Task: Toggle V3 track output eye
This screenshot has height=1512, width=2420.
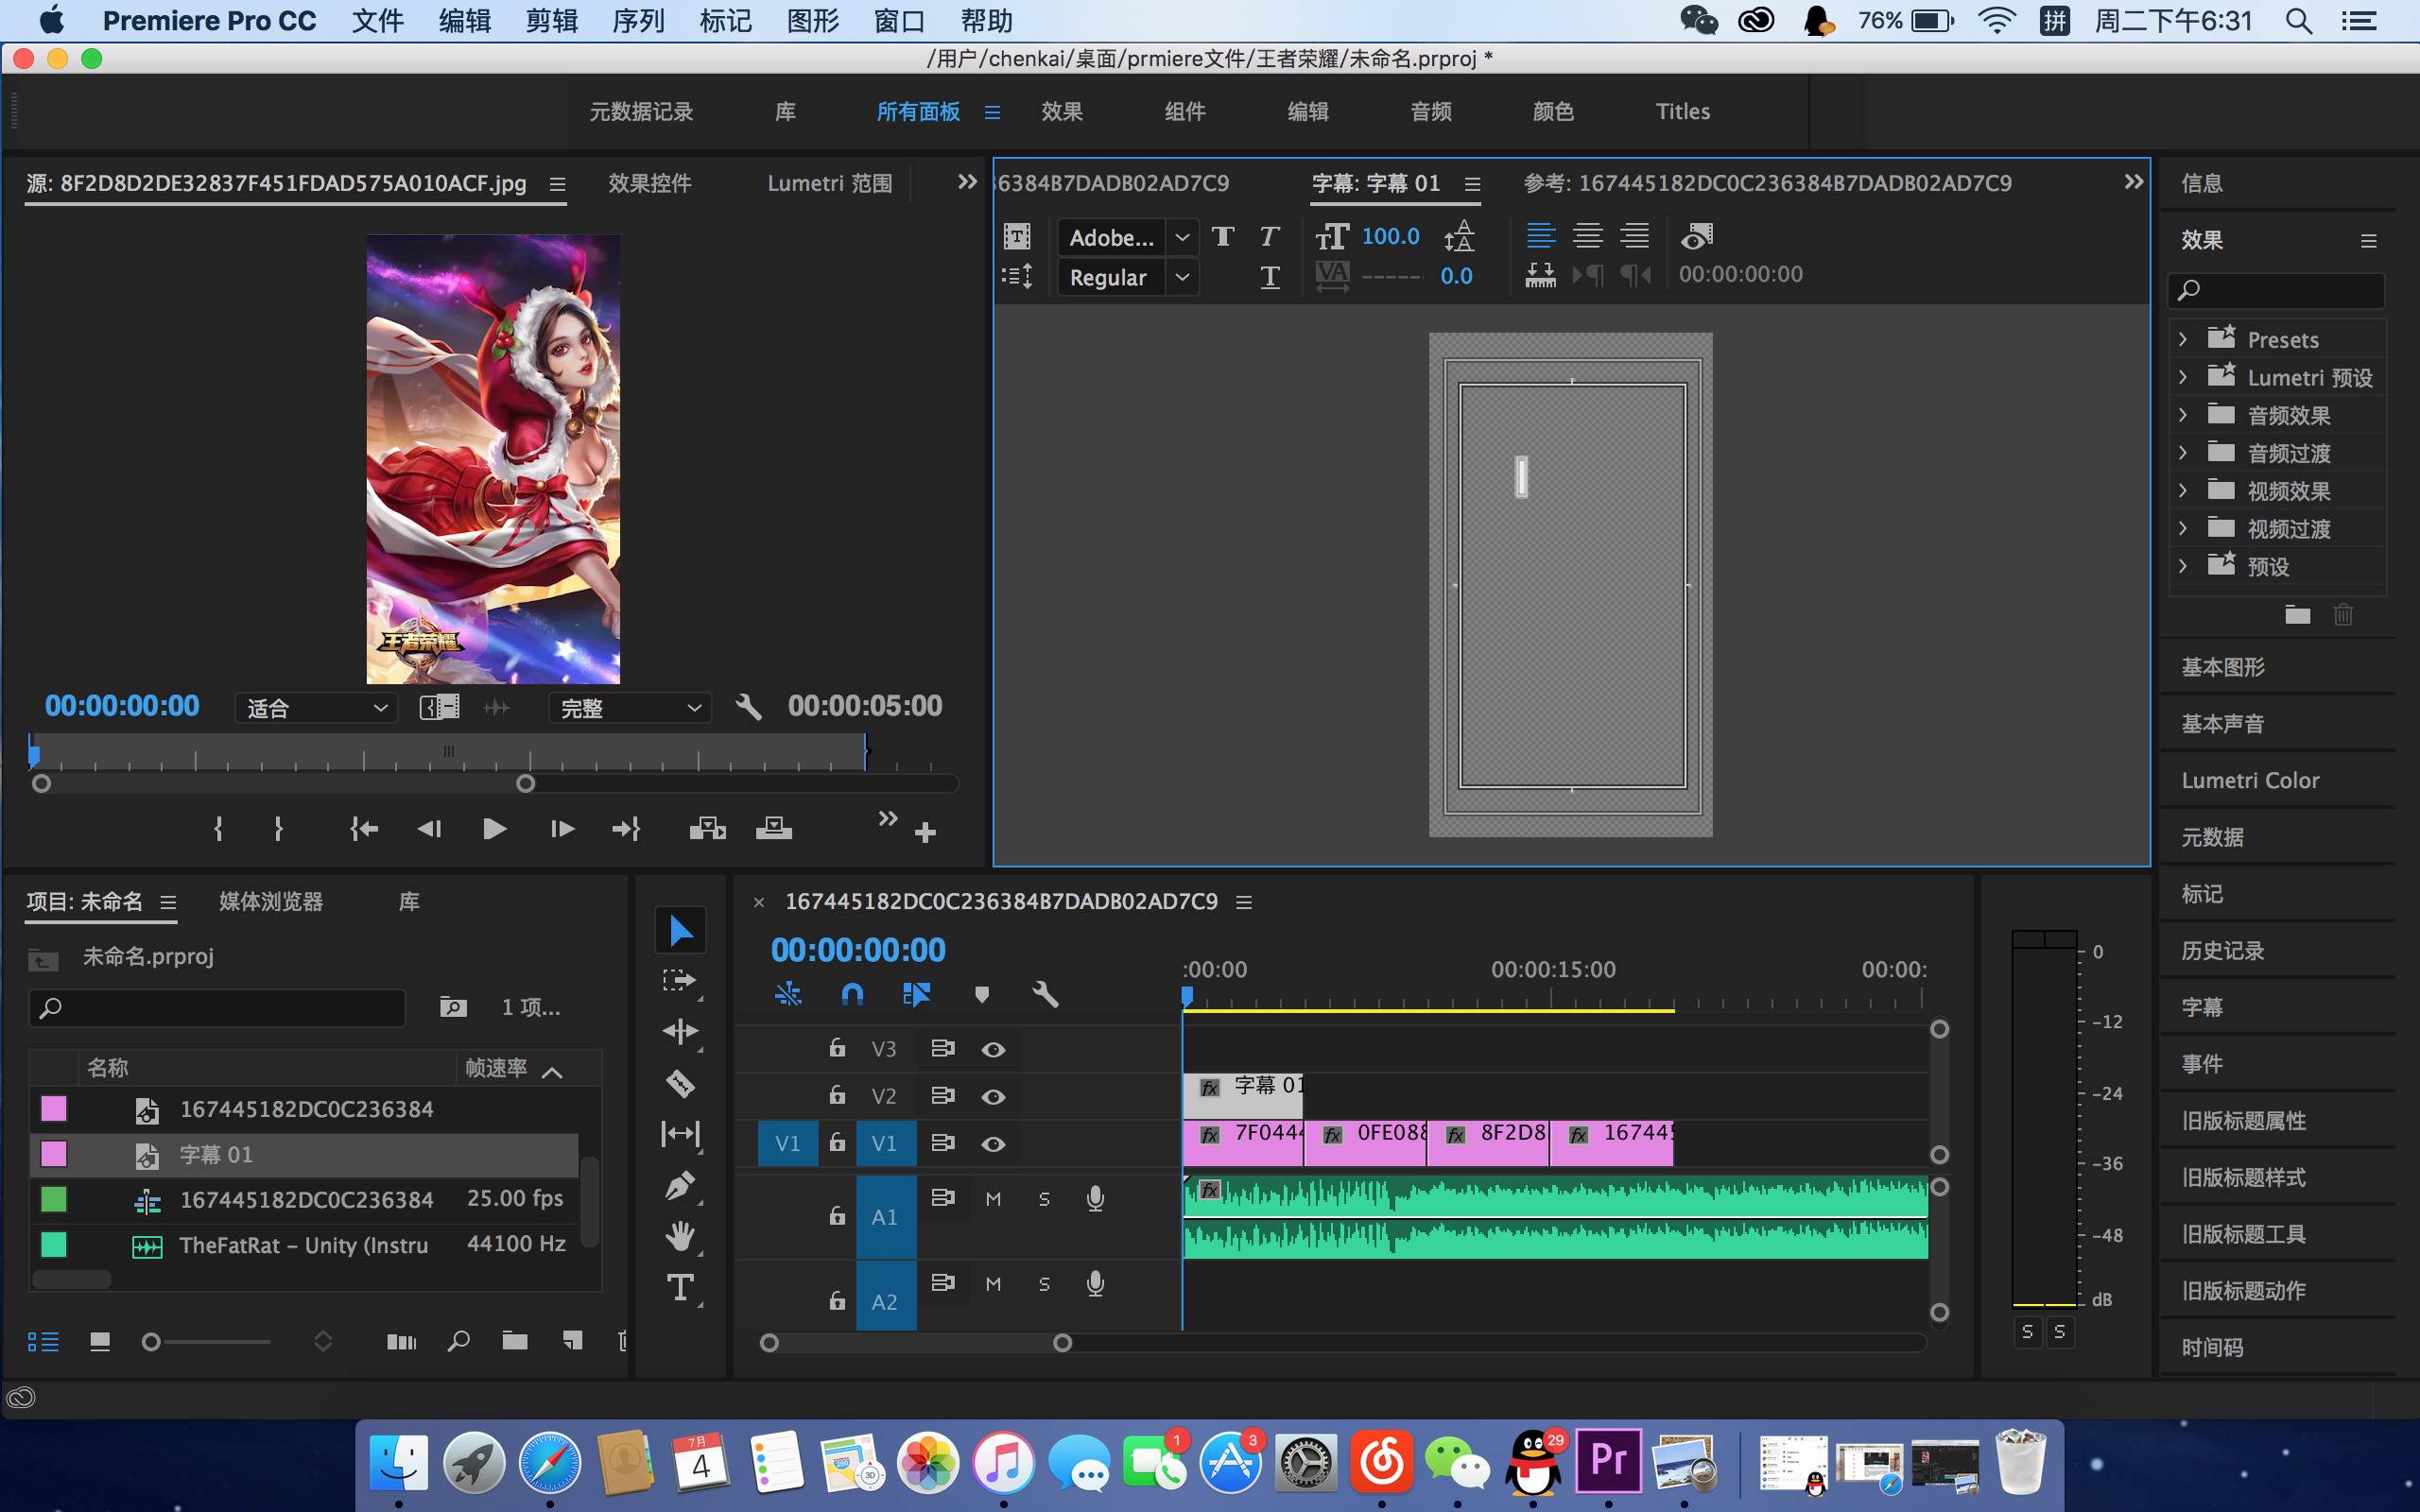Action: click(x=992, y=1049)
